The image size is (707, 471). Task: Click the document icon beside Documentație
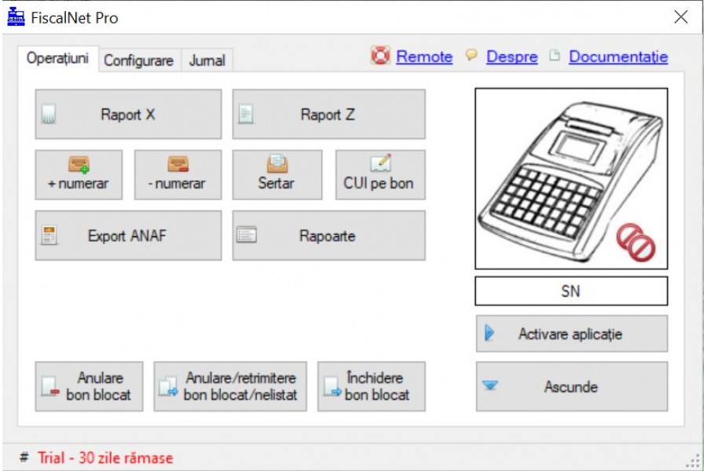(554, 55)
